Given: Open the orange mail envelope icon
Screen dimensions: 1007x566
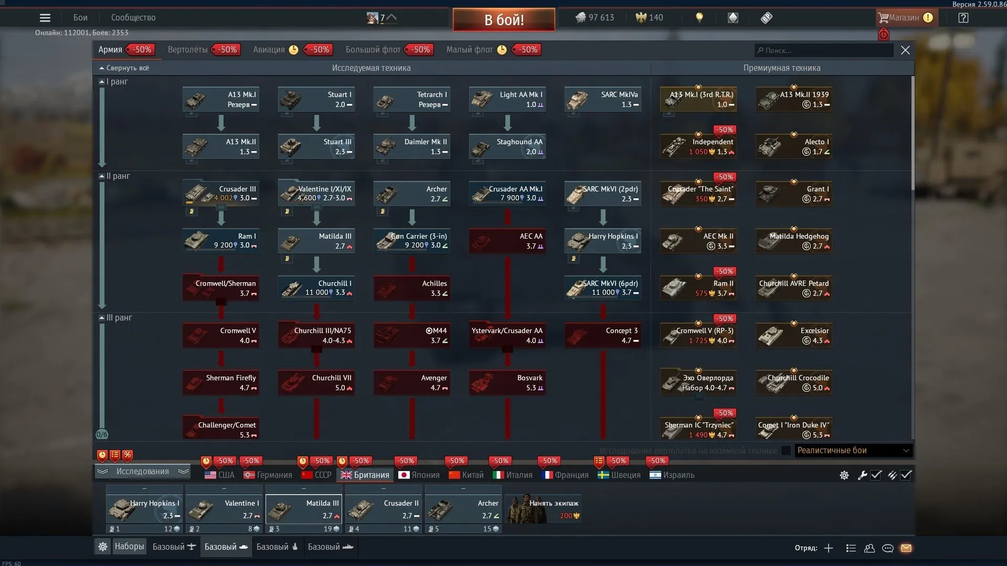Looking at the screenshot, I should tap(906, 548).
